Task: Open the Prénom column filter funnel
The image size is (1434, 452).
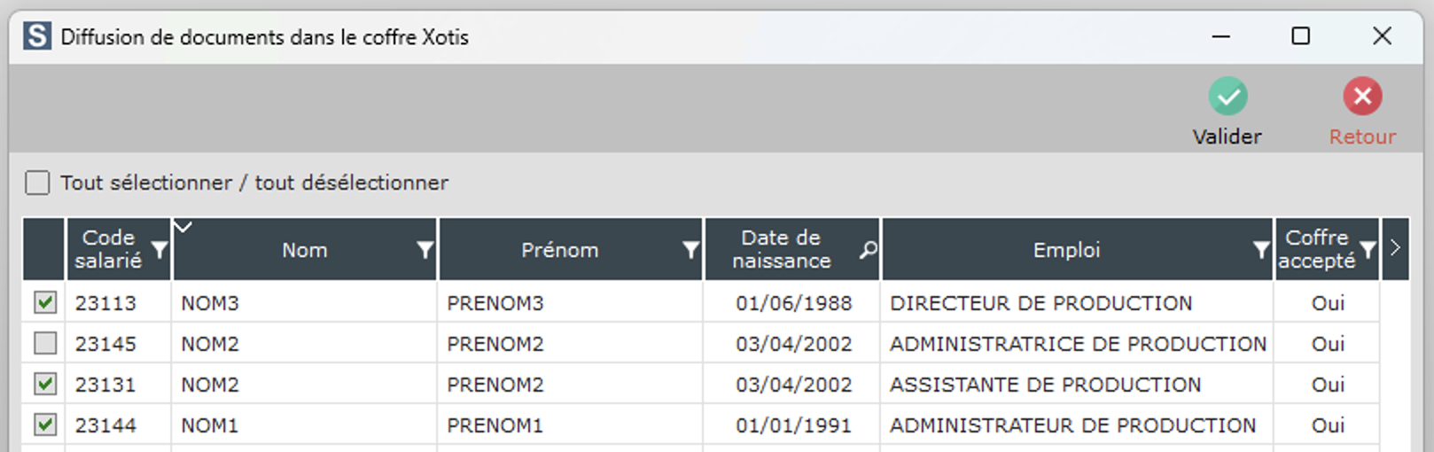Action: [691, 250]
